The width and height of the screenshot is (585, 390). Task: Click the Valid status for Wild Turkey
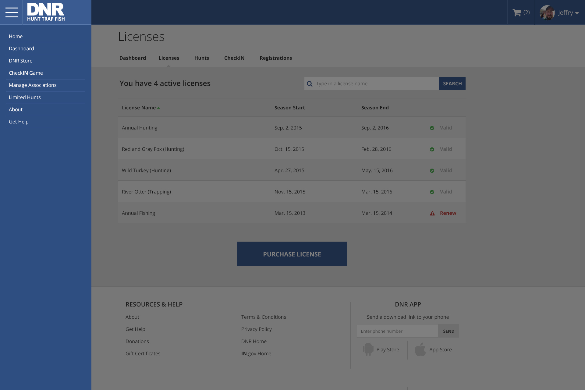click(x=446, y=170)
